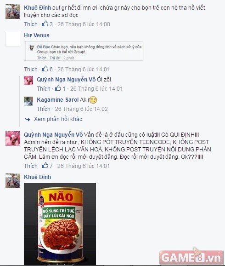Open Hự Venus profile name link
This screenshot has height=266, width=225.
[x=37, y=35]
